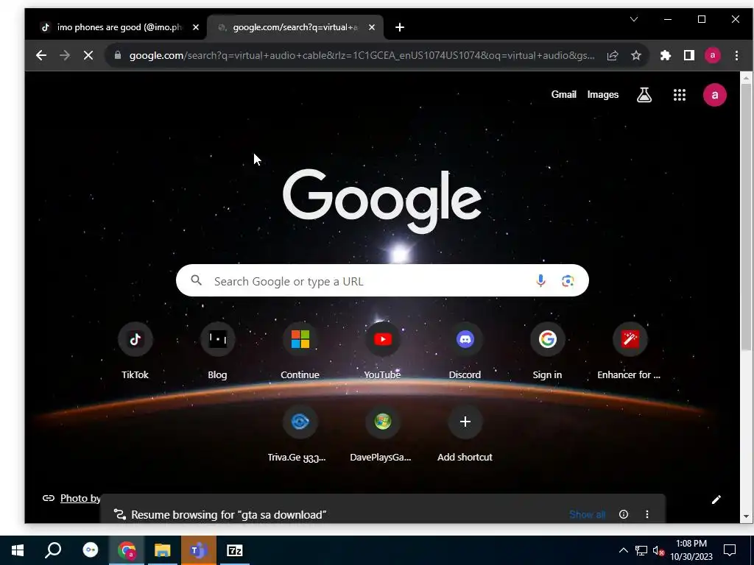Start voice search with microphone icon
The height and width of the screenshot is (565, 754).
click(540, 280)
